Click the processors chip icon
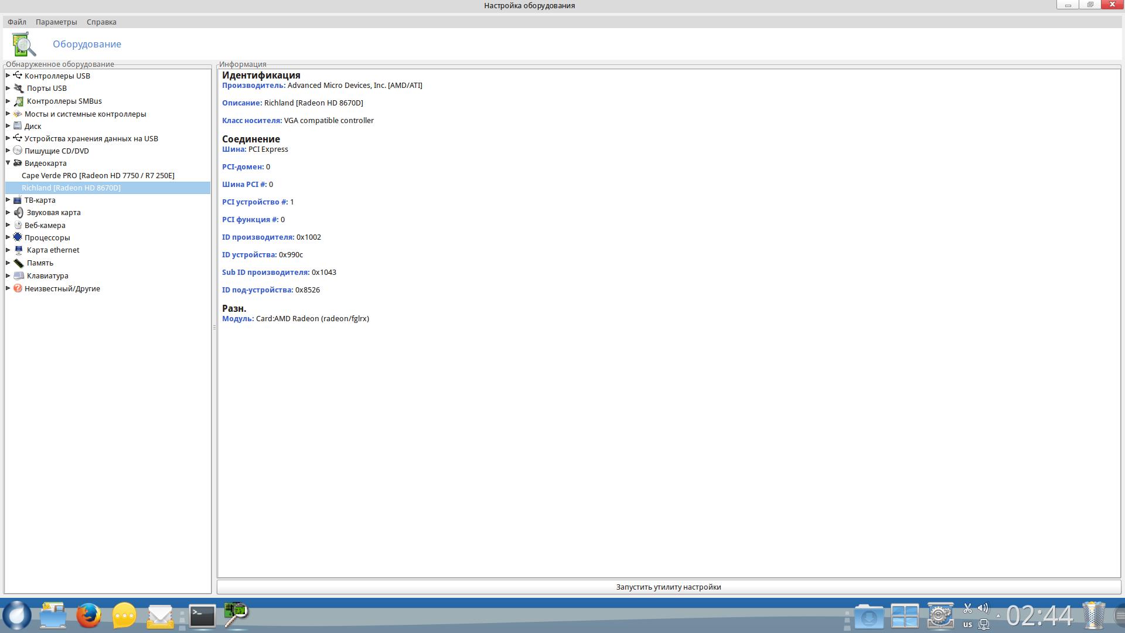The width and height of the screenshot is (1125, 633). coord(18,237)
